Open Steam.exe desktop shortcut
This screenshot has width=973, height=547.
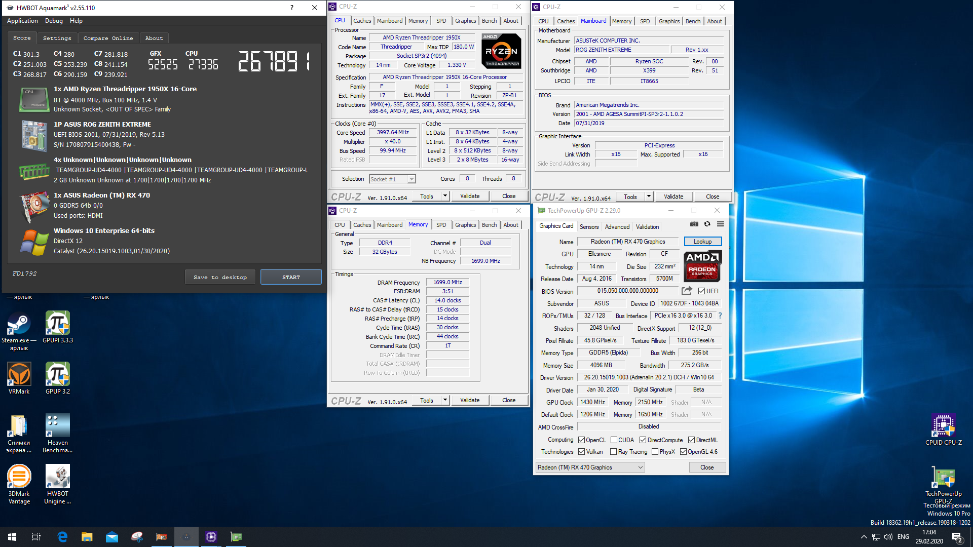point(19,331)
